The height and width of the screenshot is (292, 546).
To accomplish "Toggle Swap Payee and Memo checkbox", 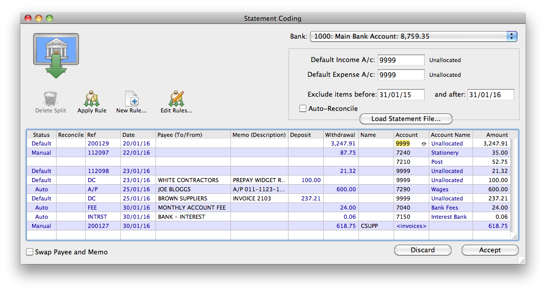I will [30, 252].
